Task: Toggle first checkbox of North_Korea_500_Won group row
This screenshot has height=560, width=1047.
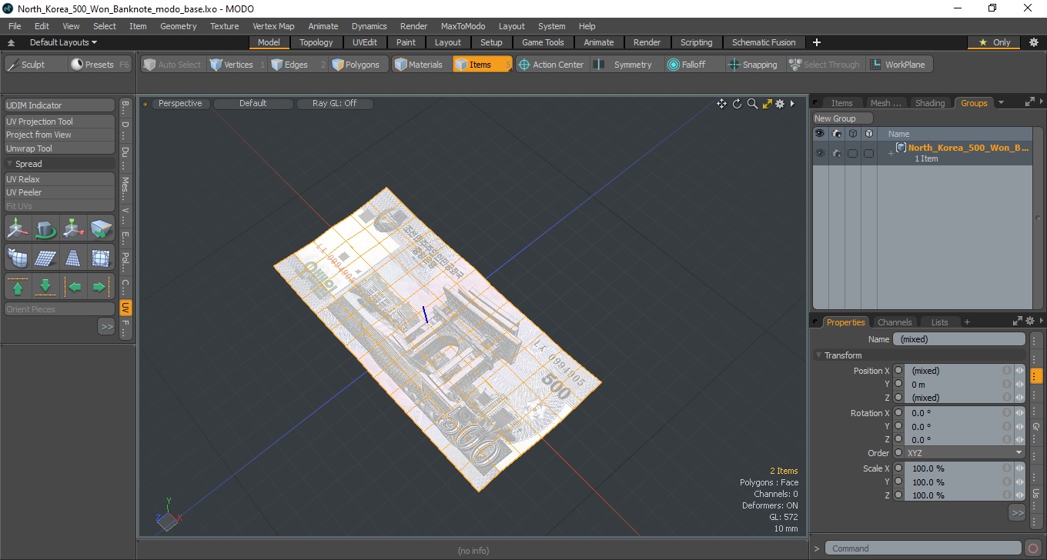Action: (852, 154)
